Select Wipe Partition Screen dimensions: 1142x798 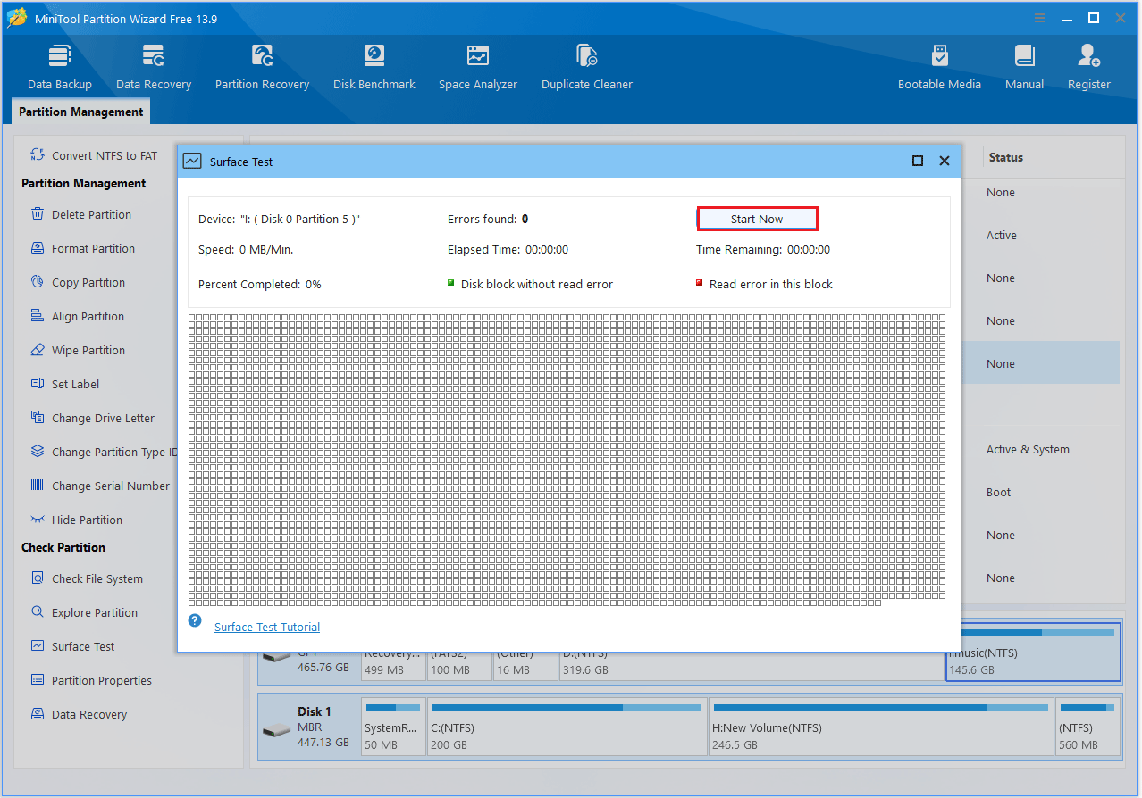[77, 350]
